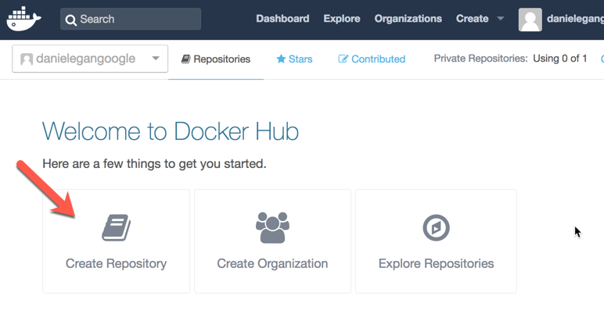Expand the Create dropdown arrow
The image size is (604, 314).
[501, 19]
